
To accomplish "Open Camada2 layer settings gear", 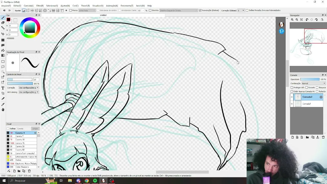I will point(321,97).
